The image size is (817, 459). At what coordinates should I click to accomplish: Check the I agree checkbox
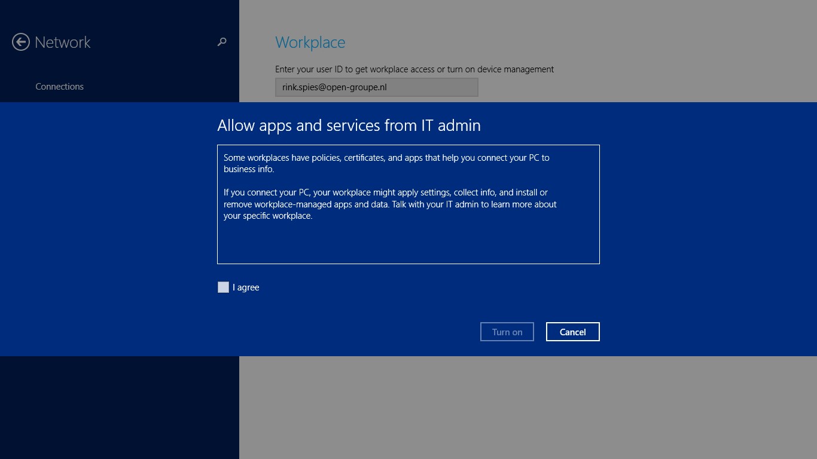point(223,287)
